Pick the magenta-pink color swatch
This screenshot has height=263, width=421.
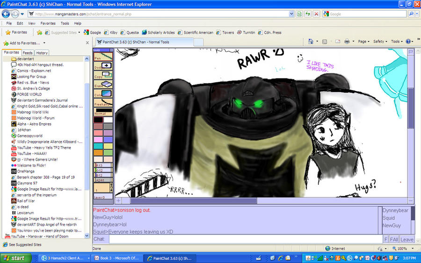tap(98, 139)
